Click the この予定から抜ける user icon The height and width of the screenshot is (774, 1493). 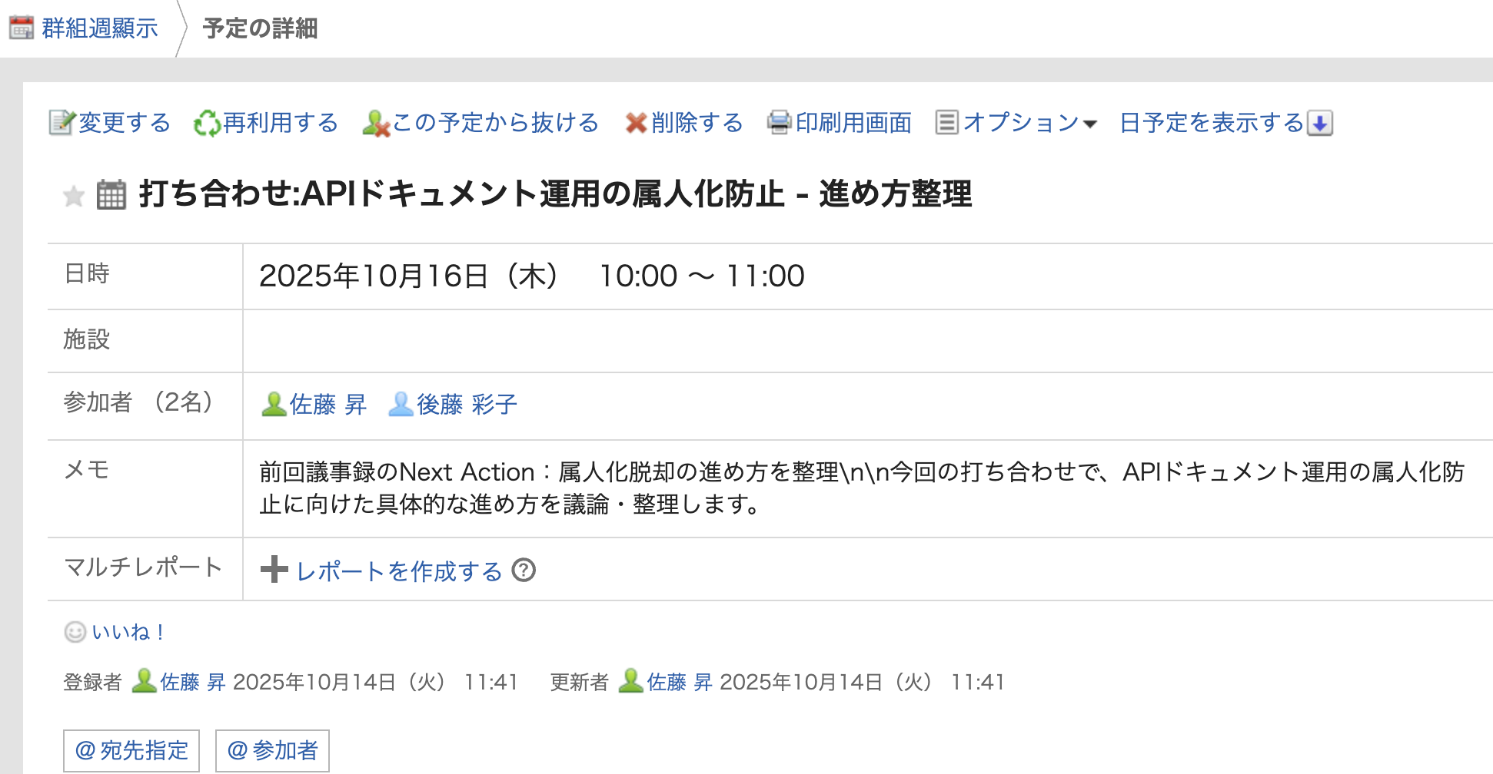(x=376, y=124)
